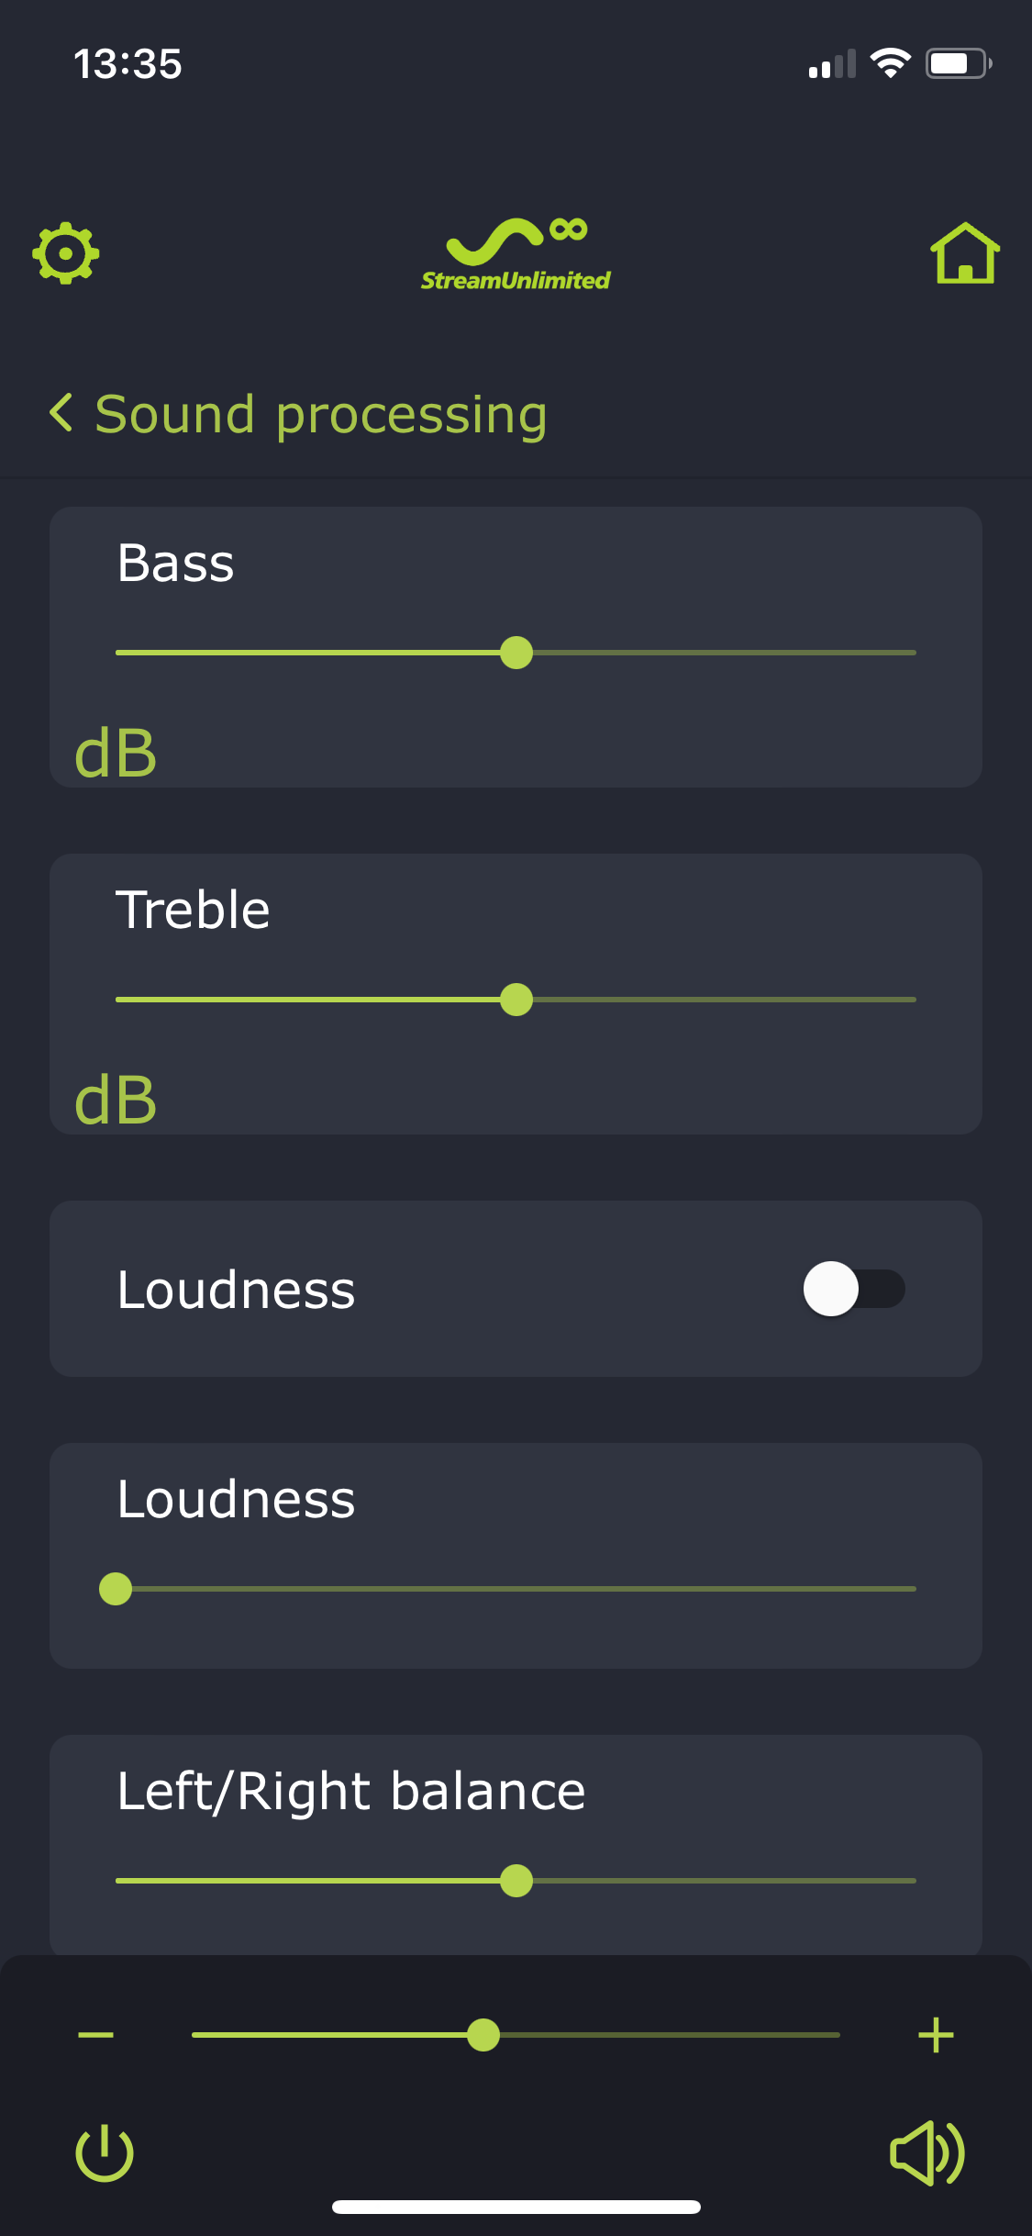Open settings via the gear icon
1032x2236 pixels.
click(66, 252)
